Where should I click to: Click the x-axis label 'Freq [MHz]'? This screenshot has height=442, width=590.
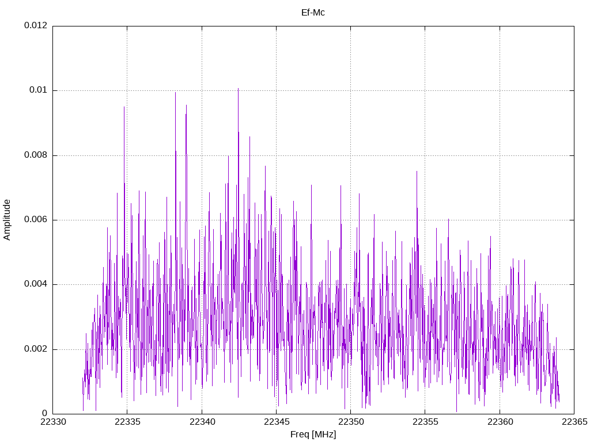click(x=313, y=435)
